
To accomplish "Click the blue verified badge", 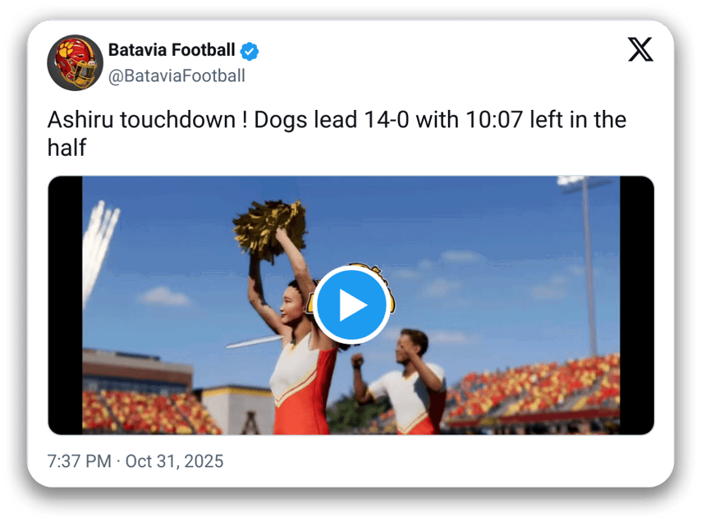I will click(250, 51).
